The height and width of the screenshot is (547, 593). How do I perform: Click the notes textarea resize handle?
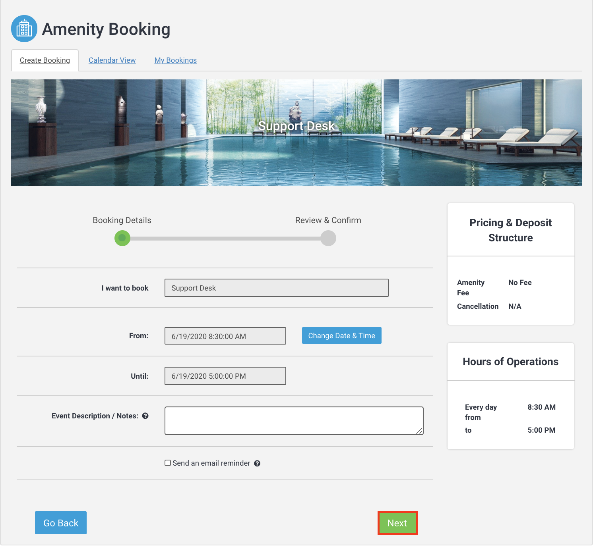(419, 431)
